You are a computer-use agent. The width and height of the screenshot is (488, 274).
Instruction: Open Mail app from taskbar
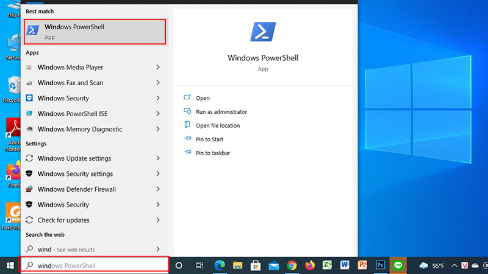click(274, 265)
